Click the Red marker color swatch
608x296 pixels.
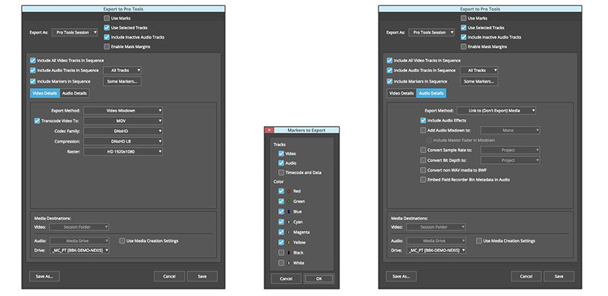[289, 191]
